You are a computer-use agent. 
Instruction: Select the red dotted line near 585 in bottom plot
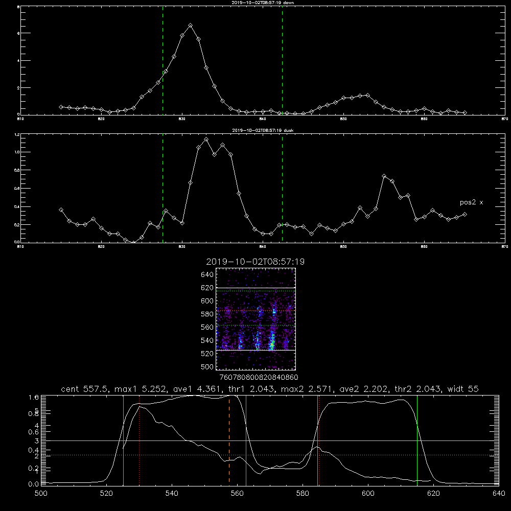319,440
